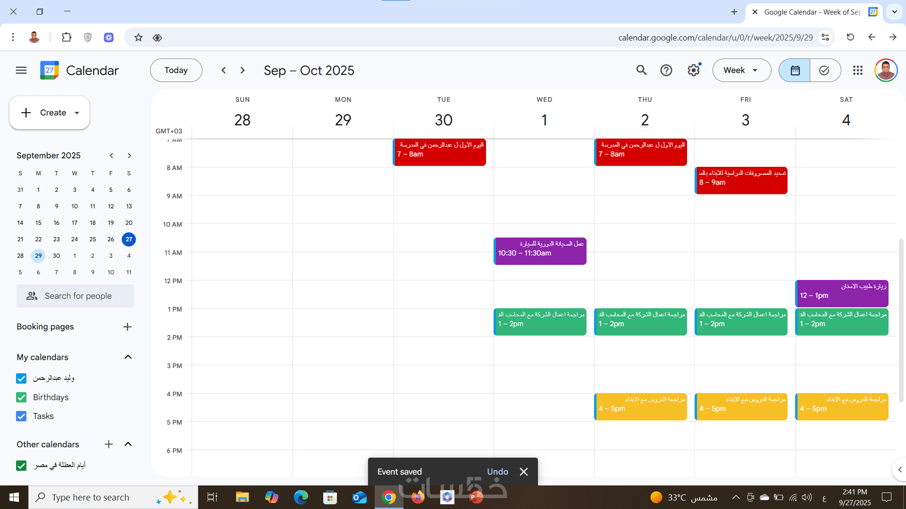Uncheck the Birthdays calendar checkbox
906x509 pixels.
pos(21,397)
